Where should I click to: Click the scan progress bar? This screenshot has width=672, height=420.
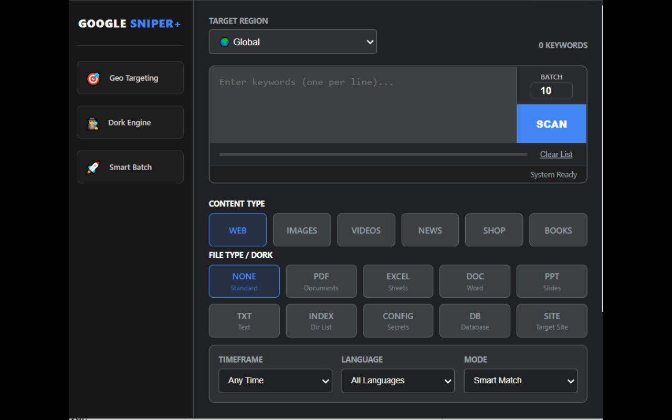point(373,154)
